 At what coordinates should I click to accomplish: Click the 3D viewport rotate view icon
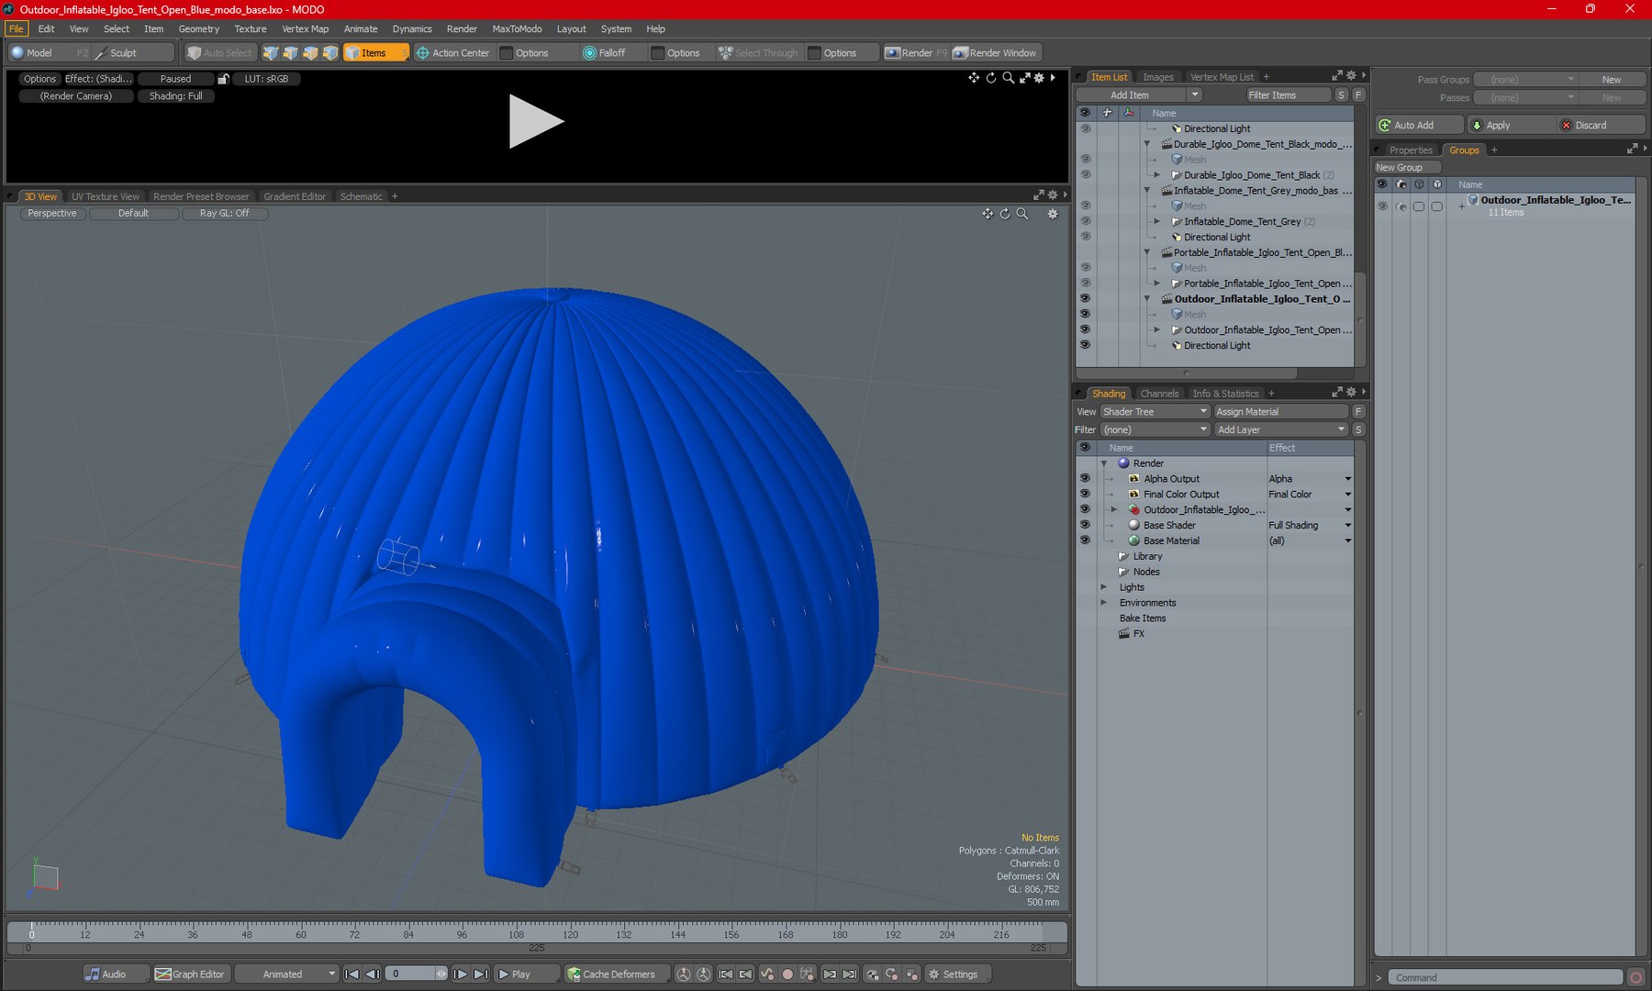(x=1005, y=214)
